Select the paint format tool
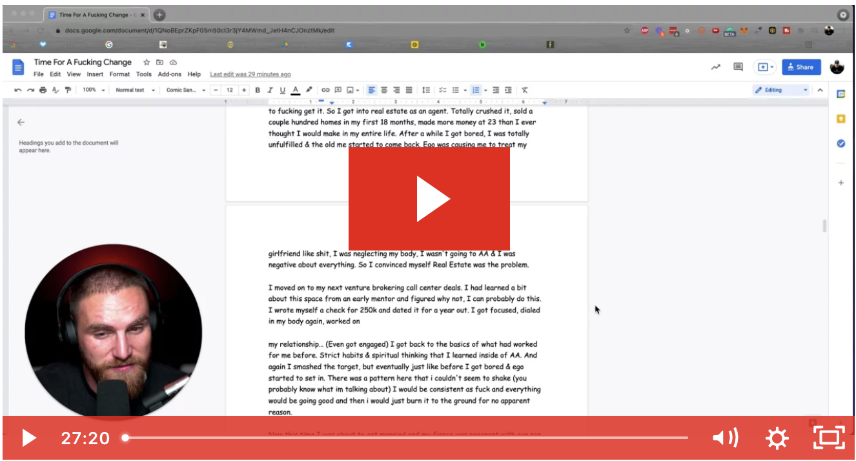The image size is (856, 461). (68, 90)
